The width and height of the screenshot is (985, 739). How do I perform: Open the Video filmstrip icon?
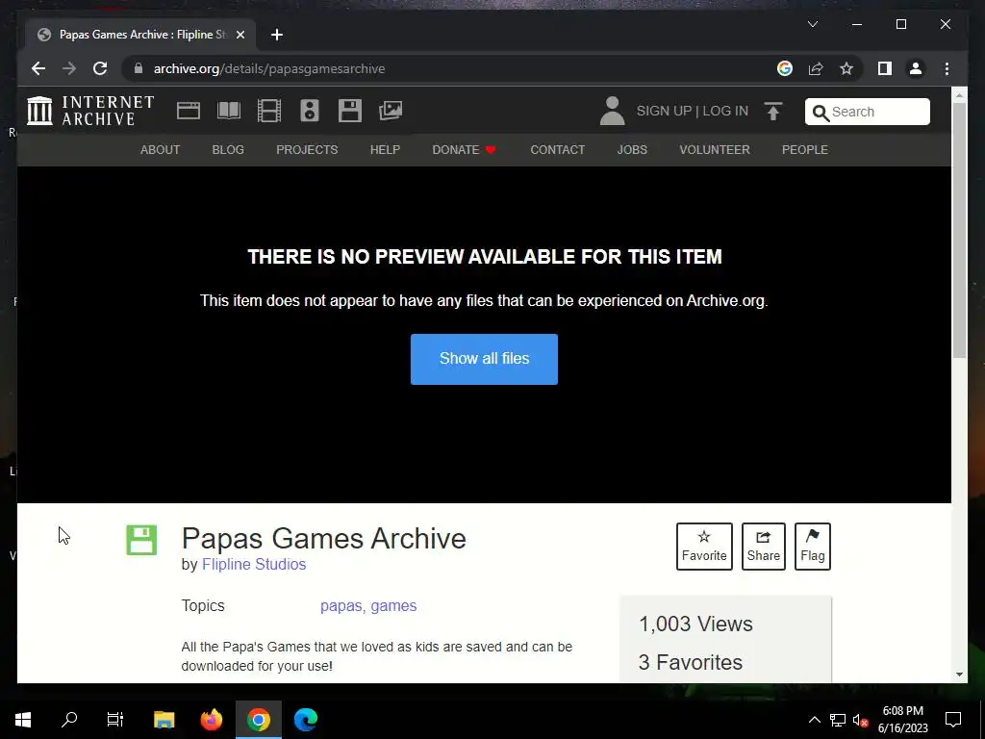point(269,111)
